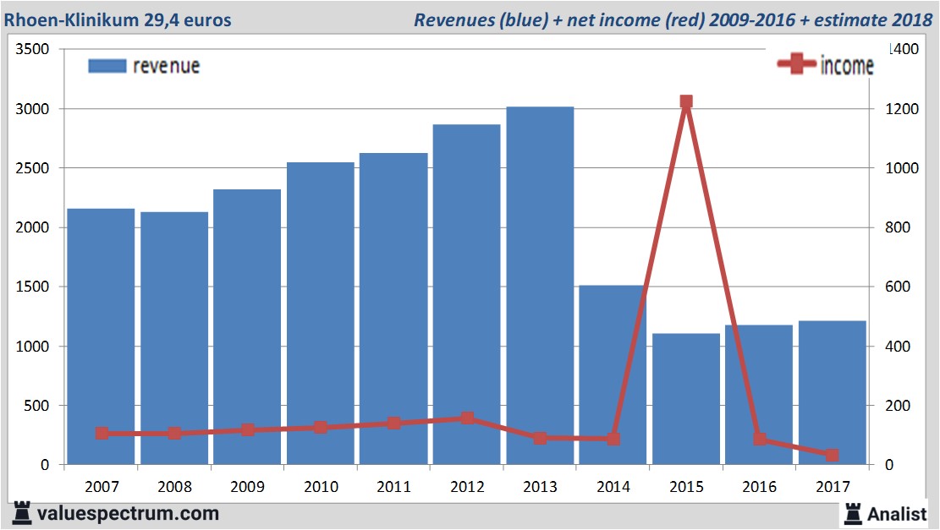Select the 2014 revenue bar
The width and height of the screenshot is (940, 530).
[x=613, y=375]
